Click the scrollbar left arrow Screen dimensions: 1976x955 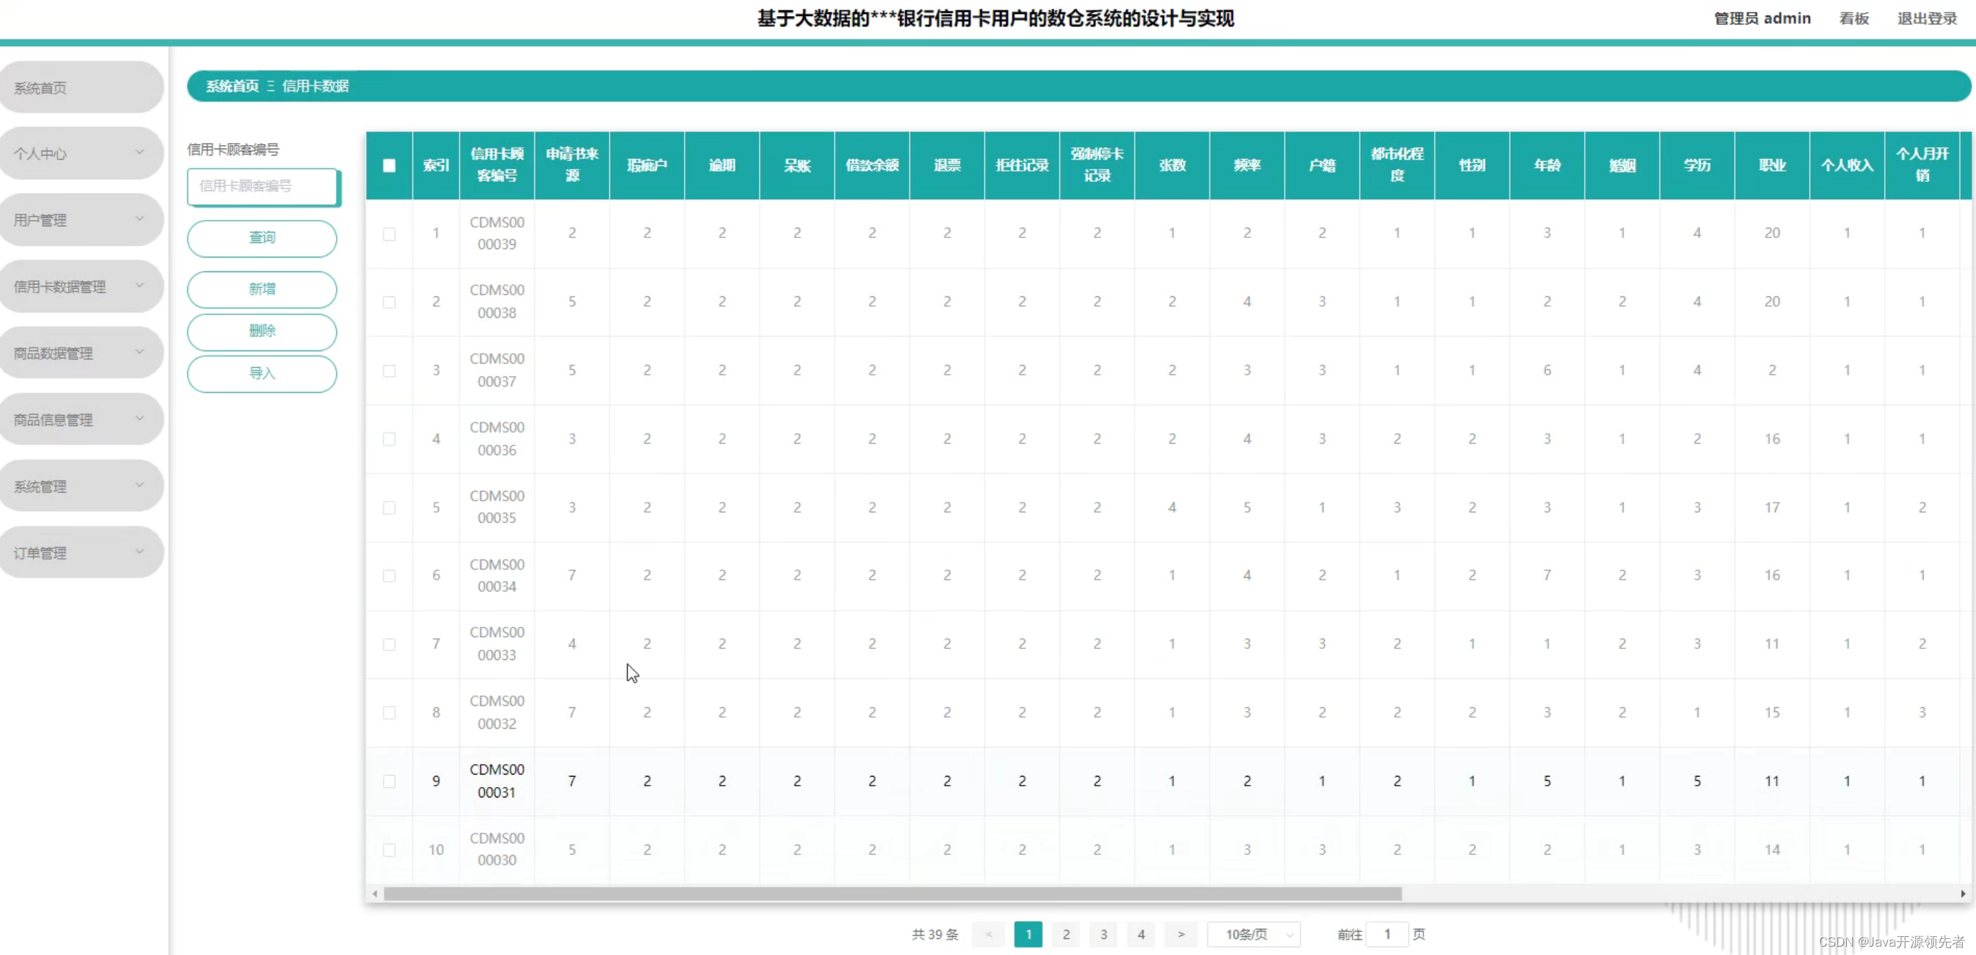(374, 894)
